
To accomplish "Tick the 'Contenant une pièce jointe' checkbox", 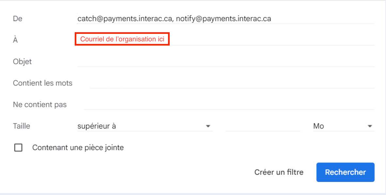I will 18,148.
